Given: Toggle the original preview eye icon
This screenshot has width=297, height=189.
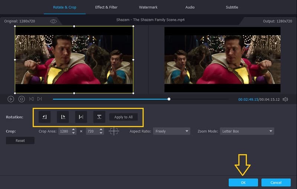Looking at the screenshot, I should [x=53, y=21].
